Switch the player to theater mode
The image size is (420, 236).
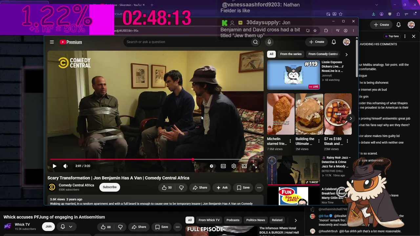click(244, 166)
